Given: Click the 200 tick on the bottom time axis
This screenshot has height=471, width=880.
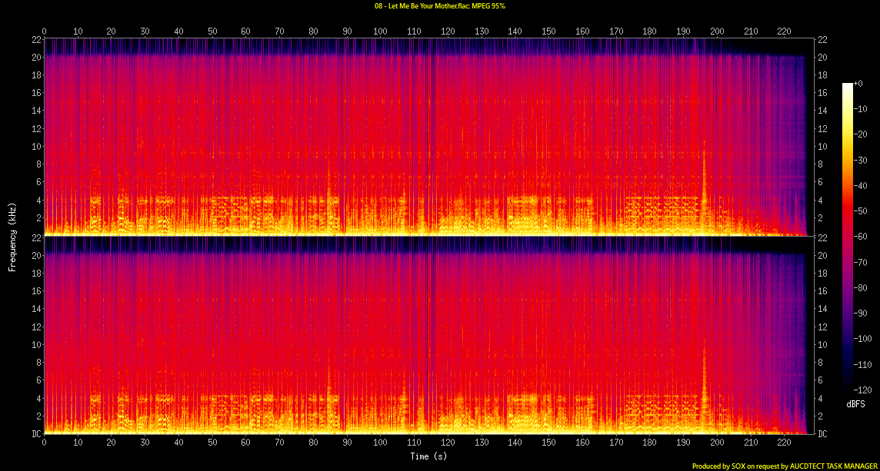Looking at the screenshot, I should coord(717,443).
